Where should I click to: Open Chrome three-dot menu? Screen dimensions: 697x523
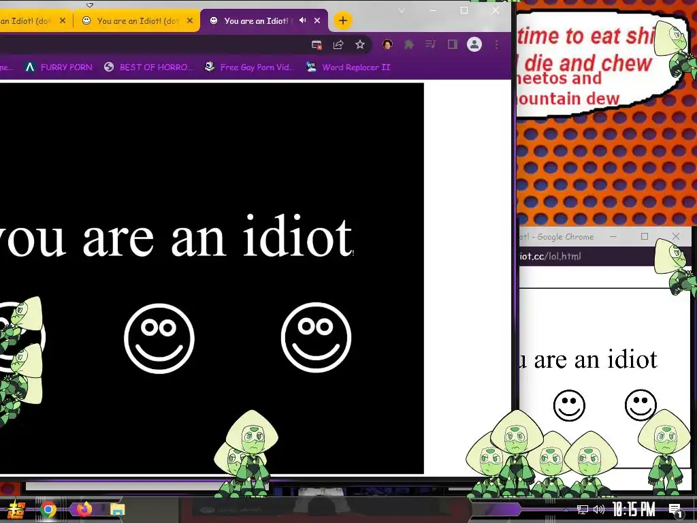496,44
